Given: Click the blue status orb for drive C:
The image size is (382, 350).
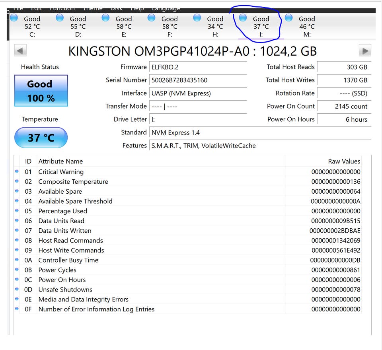Looking at the screenshot, I should pos(14,18).
